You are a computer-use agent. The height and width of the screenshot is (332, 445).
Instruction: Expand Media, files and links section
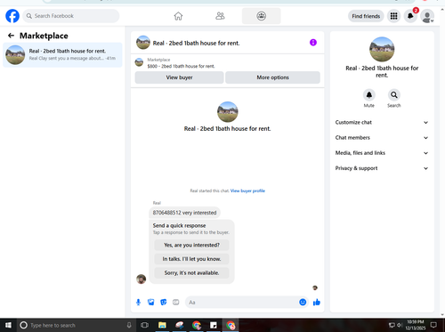tap(382, 153)
